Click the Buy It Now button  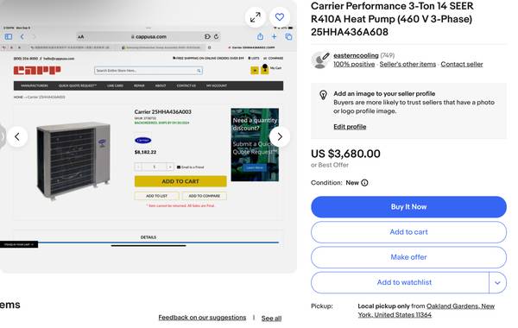pyautogui.click(x=408, y=207)
